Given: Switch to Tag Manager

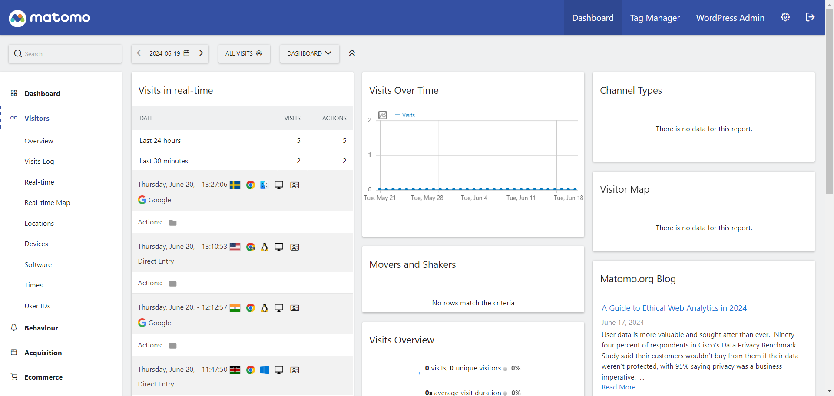Looking at the screenshot, I should point(655,17).
